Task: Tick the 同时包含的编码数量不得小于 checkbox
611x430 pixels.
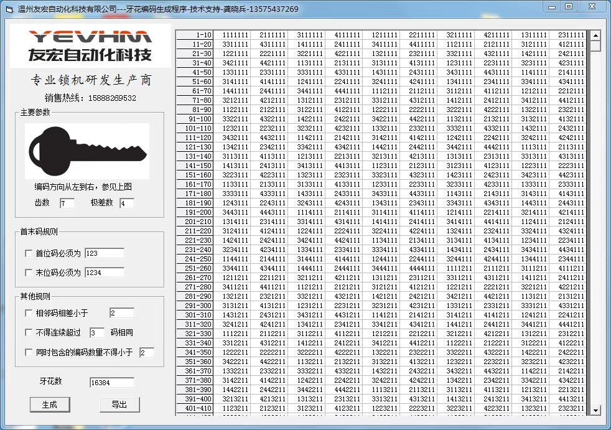Action: coord(28,353)
